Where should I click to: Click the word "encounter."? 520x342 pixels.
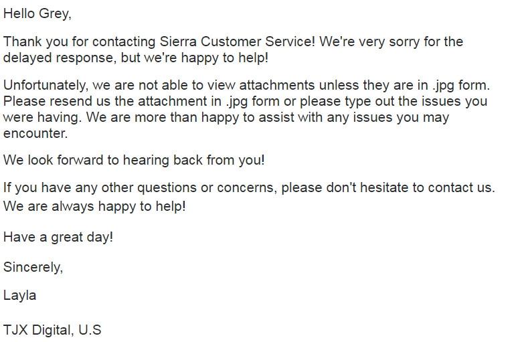[x=35, y=133]
